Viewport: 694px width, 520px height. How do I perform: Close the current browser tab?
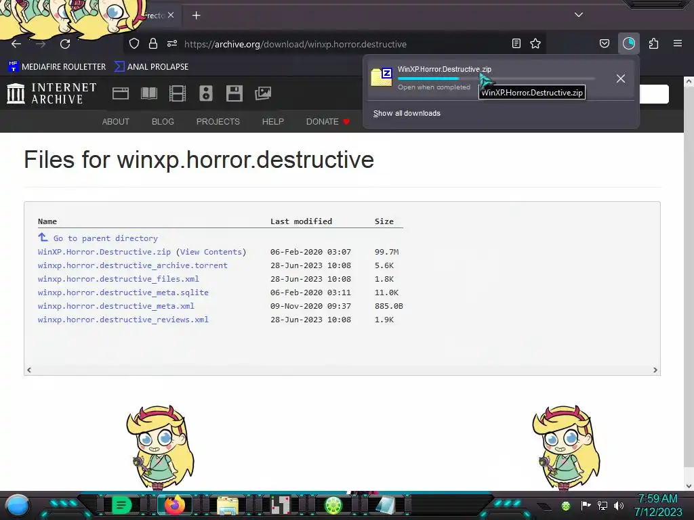pyautogui.click(x=171, y=15)
